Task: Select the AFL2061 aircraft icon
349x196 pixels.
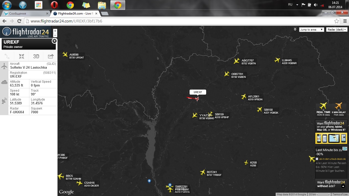Action: point(244,96)
